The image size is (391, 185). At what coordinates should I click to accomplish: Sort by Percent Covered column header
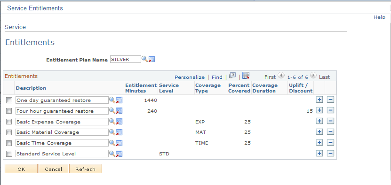(239, 88)
